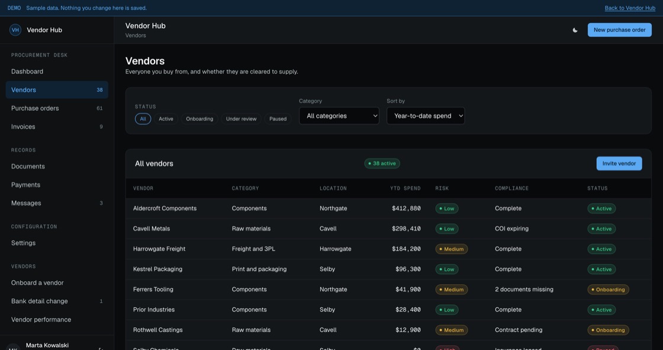Click the Print and packaging category cell

tap(259, 269)
